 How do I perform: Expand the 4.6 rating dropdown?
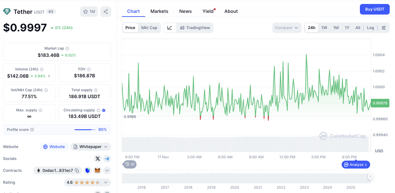pyautogui.click(x=106, y=182)
